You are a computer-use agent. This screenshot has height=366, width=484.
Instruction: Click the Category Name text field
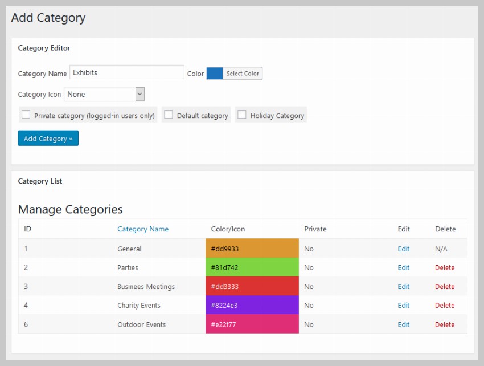point(126,72)
